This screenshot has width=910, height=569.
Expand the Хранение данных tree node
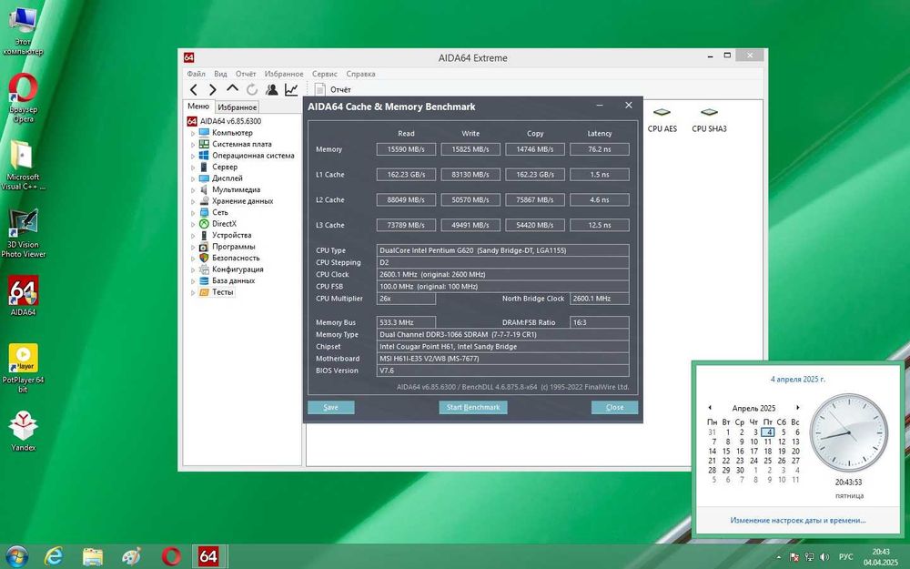click(x=193, y=201)
